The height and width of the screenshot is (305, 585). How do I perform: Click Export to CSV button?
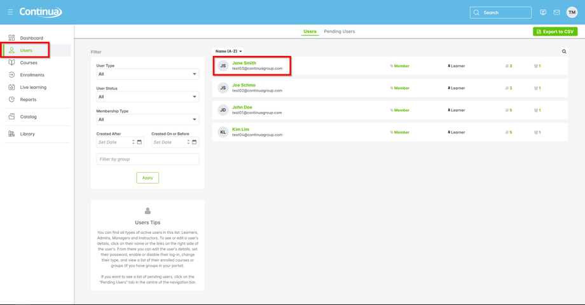[554, 32]
